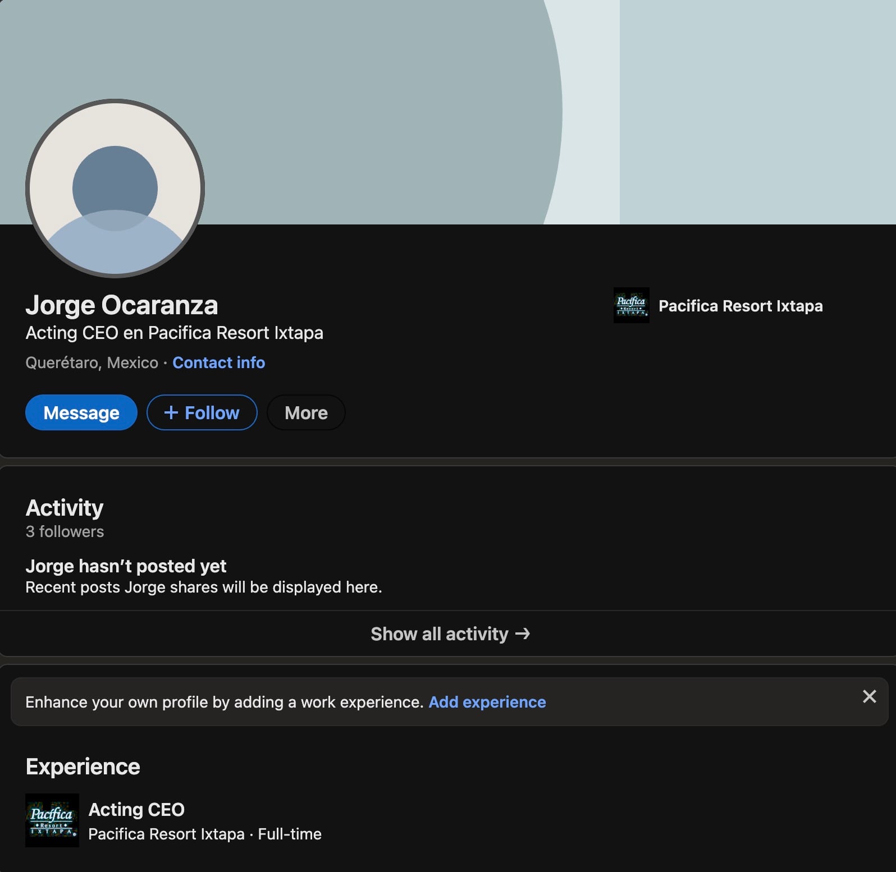The image size is (896, 872).
Task: Click the Jorge Ocaranza name heading
Action: [122, 305]
